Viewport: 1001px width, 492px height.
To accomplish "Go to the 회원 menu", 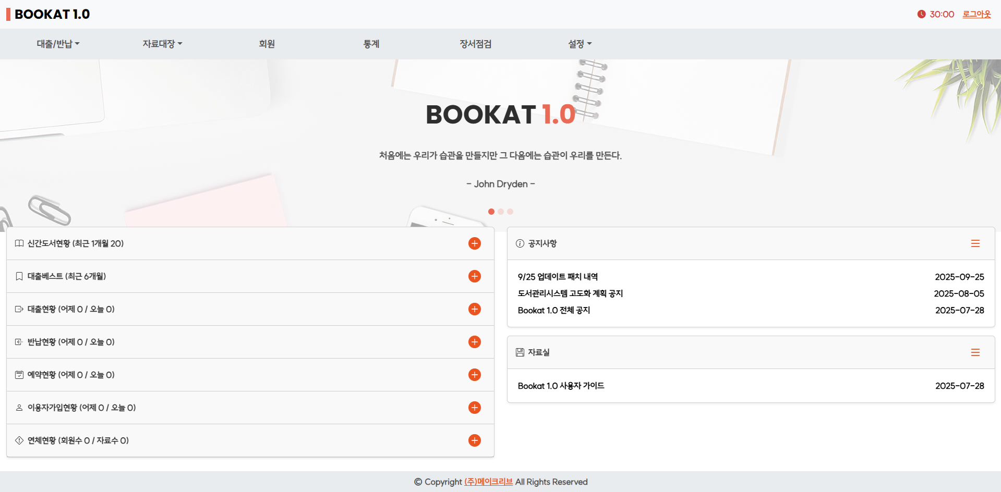I will (267, 44).
